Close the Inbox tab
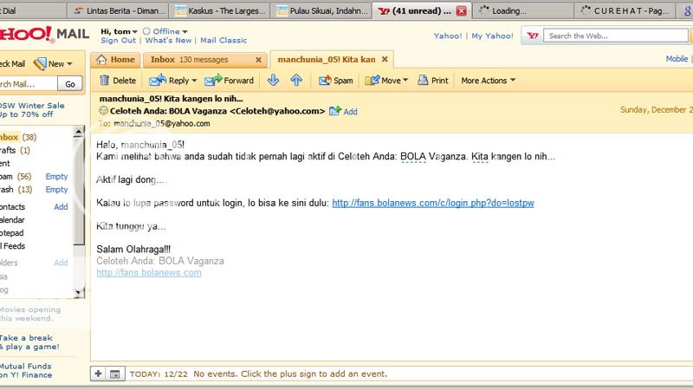 [x=258, y=60]
